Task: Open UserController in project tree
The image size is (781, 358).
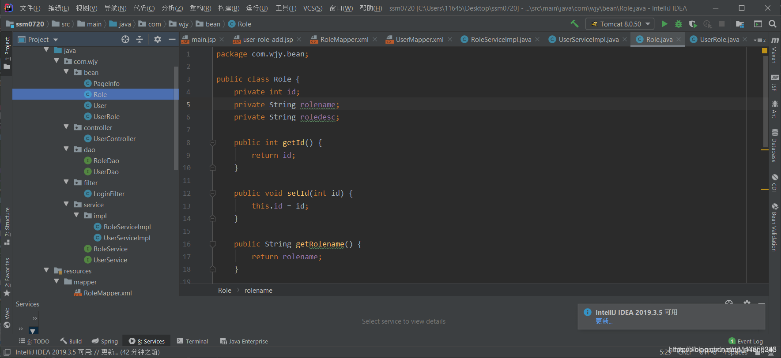Action: tap(114, 138)
